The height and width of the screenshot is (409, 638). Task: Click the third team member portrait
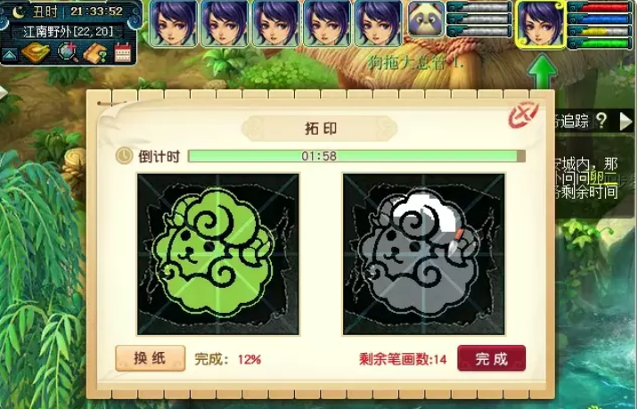pos(276,23)
